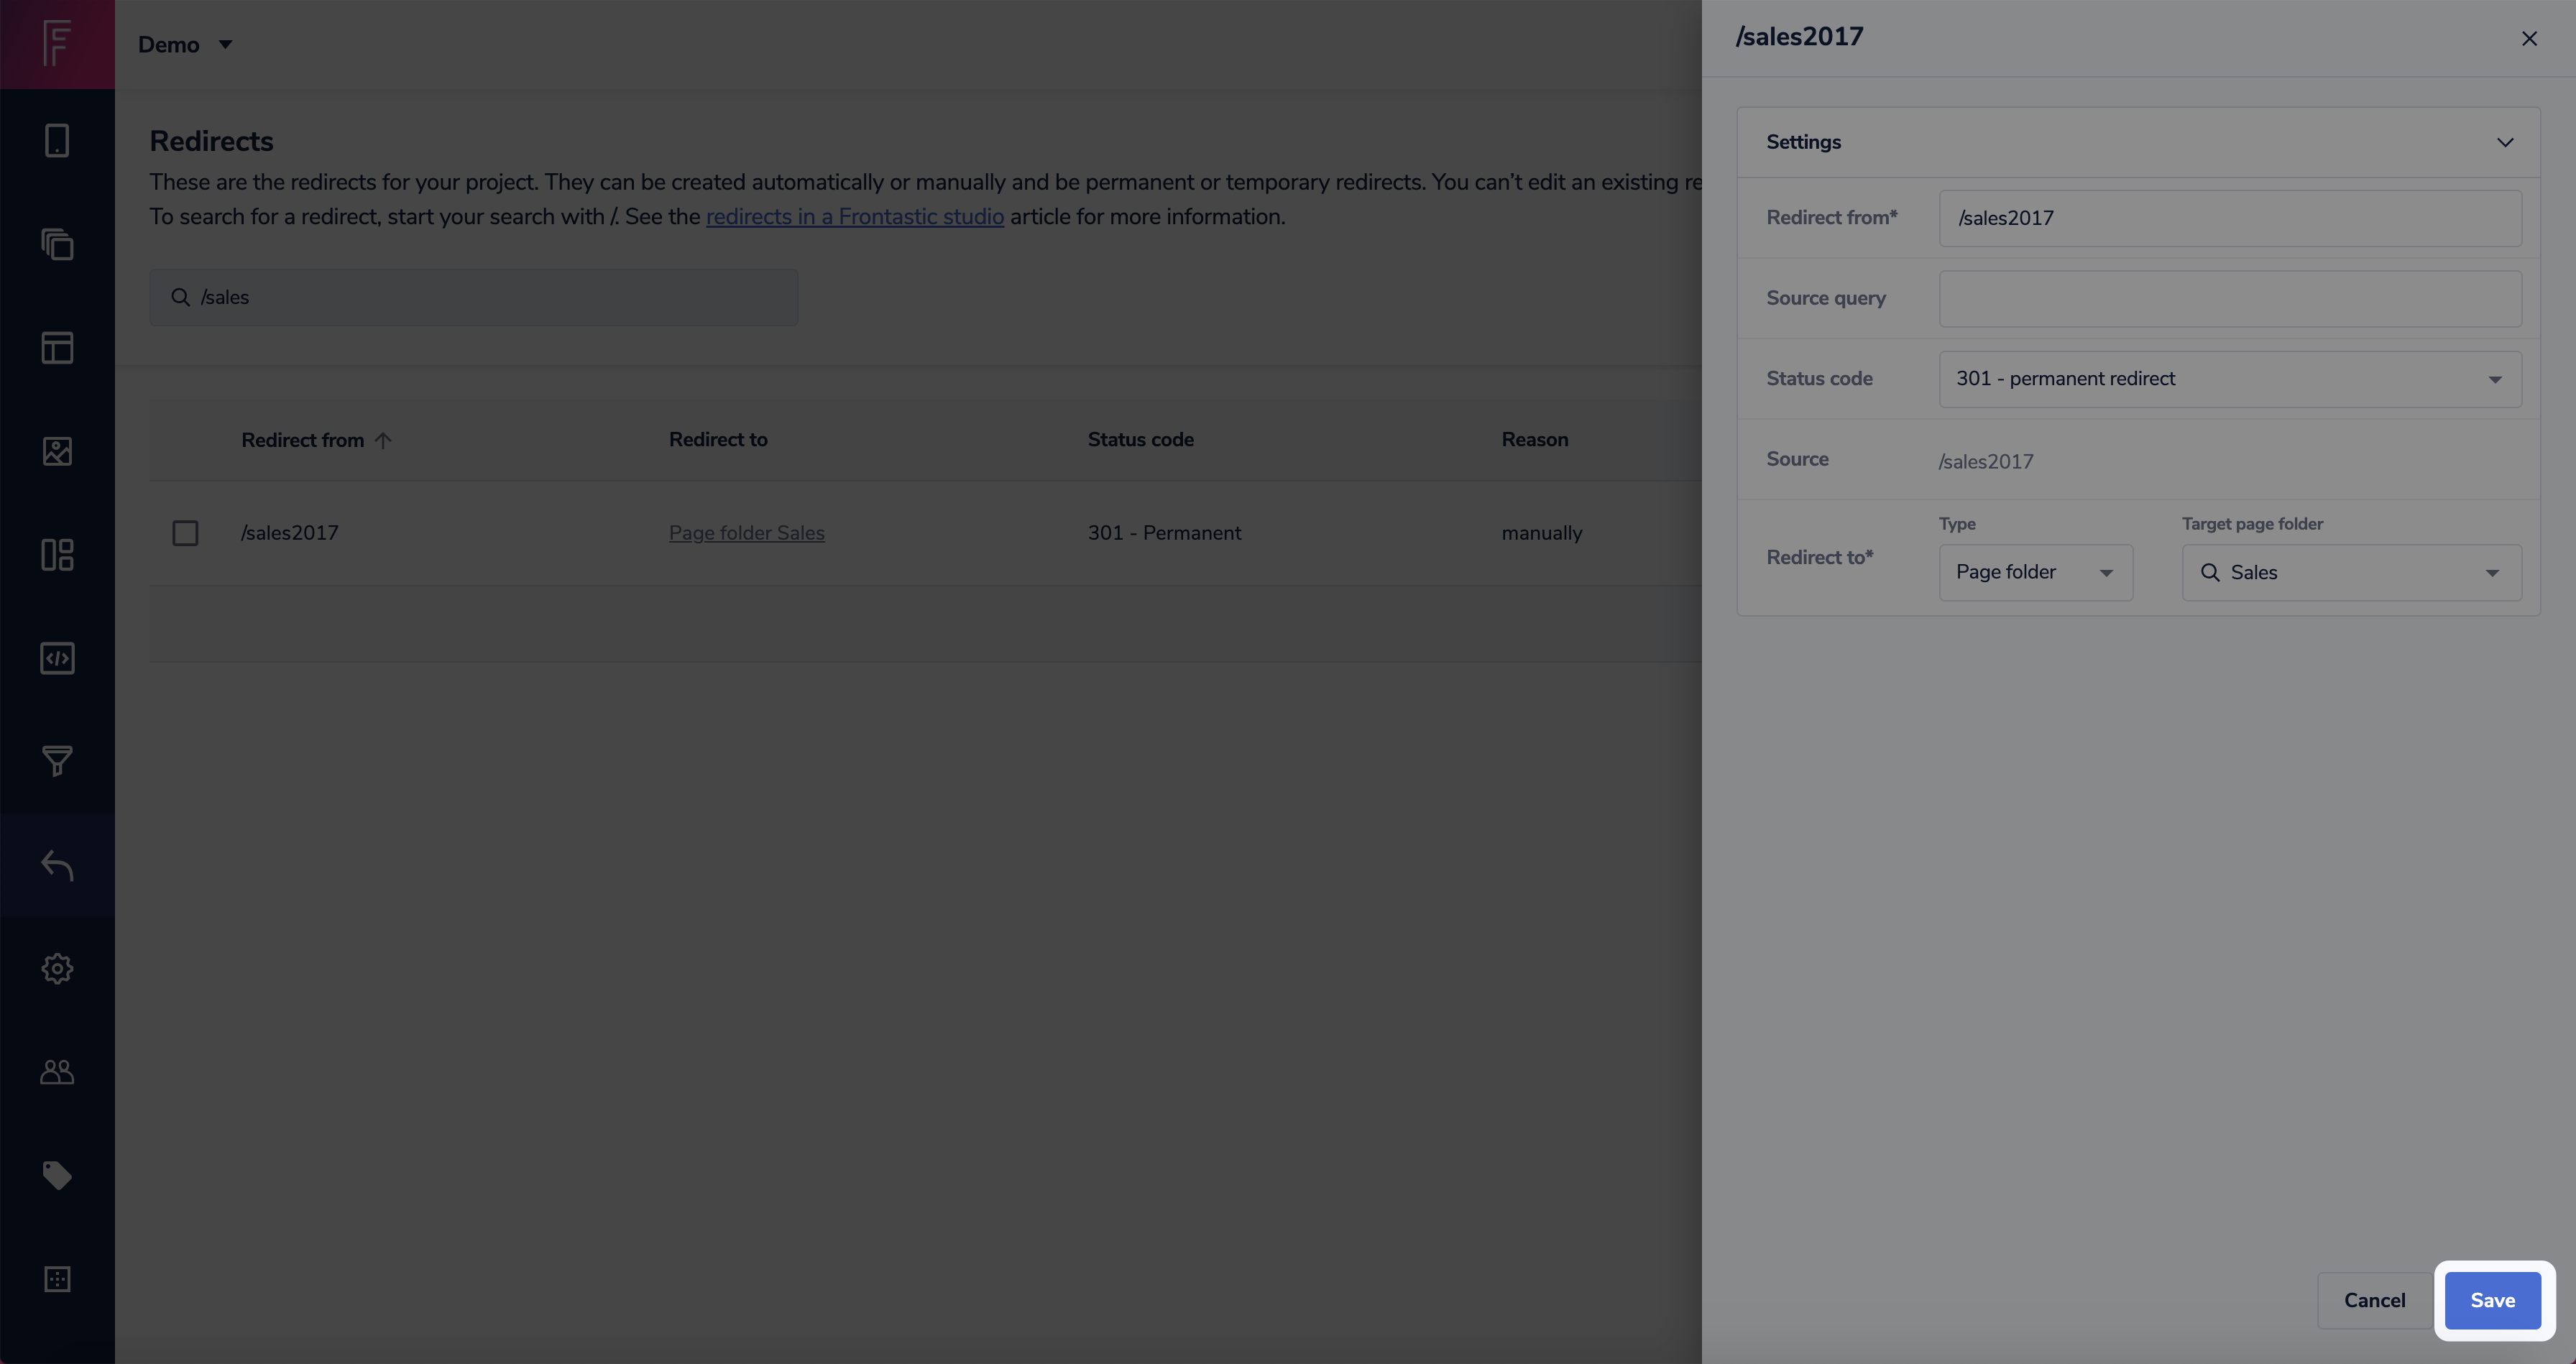Click the manually reason cell
Viewport: 2576px width, 1364px height.
[1541, 533]
